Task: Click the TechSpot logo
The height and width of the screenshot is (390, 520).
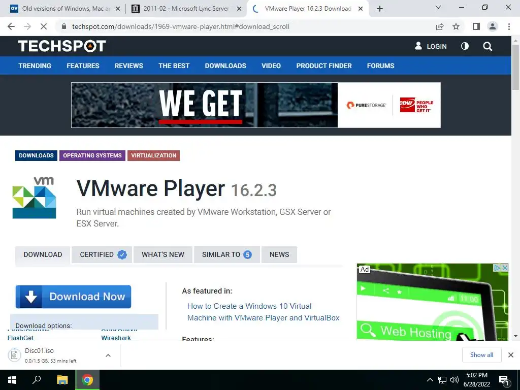Action: point(62,46)
